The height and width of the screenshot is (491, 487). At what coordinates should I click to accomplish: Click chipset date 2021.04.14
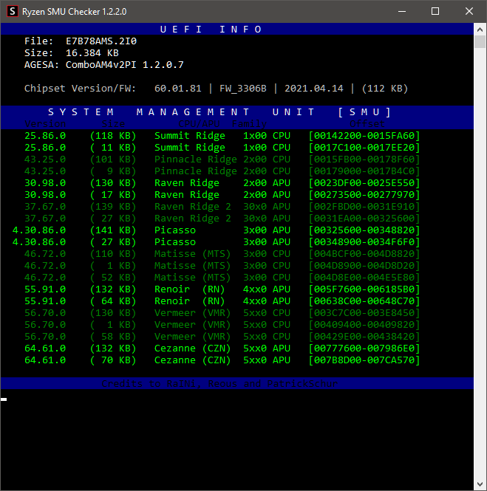coord(313,89)
